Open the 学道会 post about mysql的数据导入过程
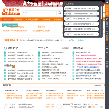Viewport: 109px width, 109px height. point(20,73)
